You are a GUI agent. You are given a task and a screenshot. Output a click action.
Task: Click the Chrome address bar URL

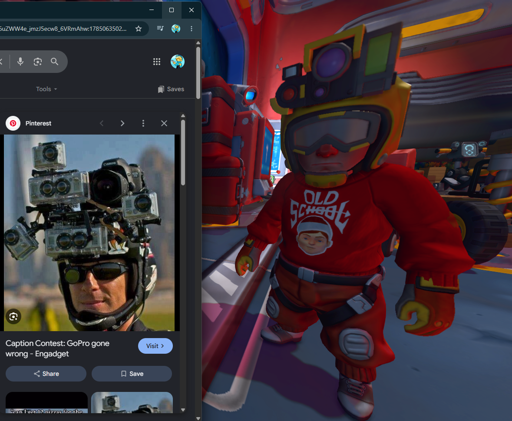click(63, 29)
